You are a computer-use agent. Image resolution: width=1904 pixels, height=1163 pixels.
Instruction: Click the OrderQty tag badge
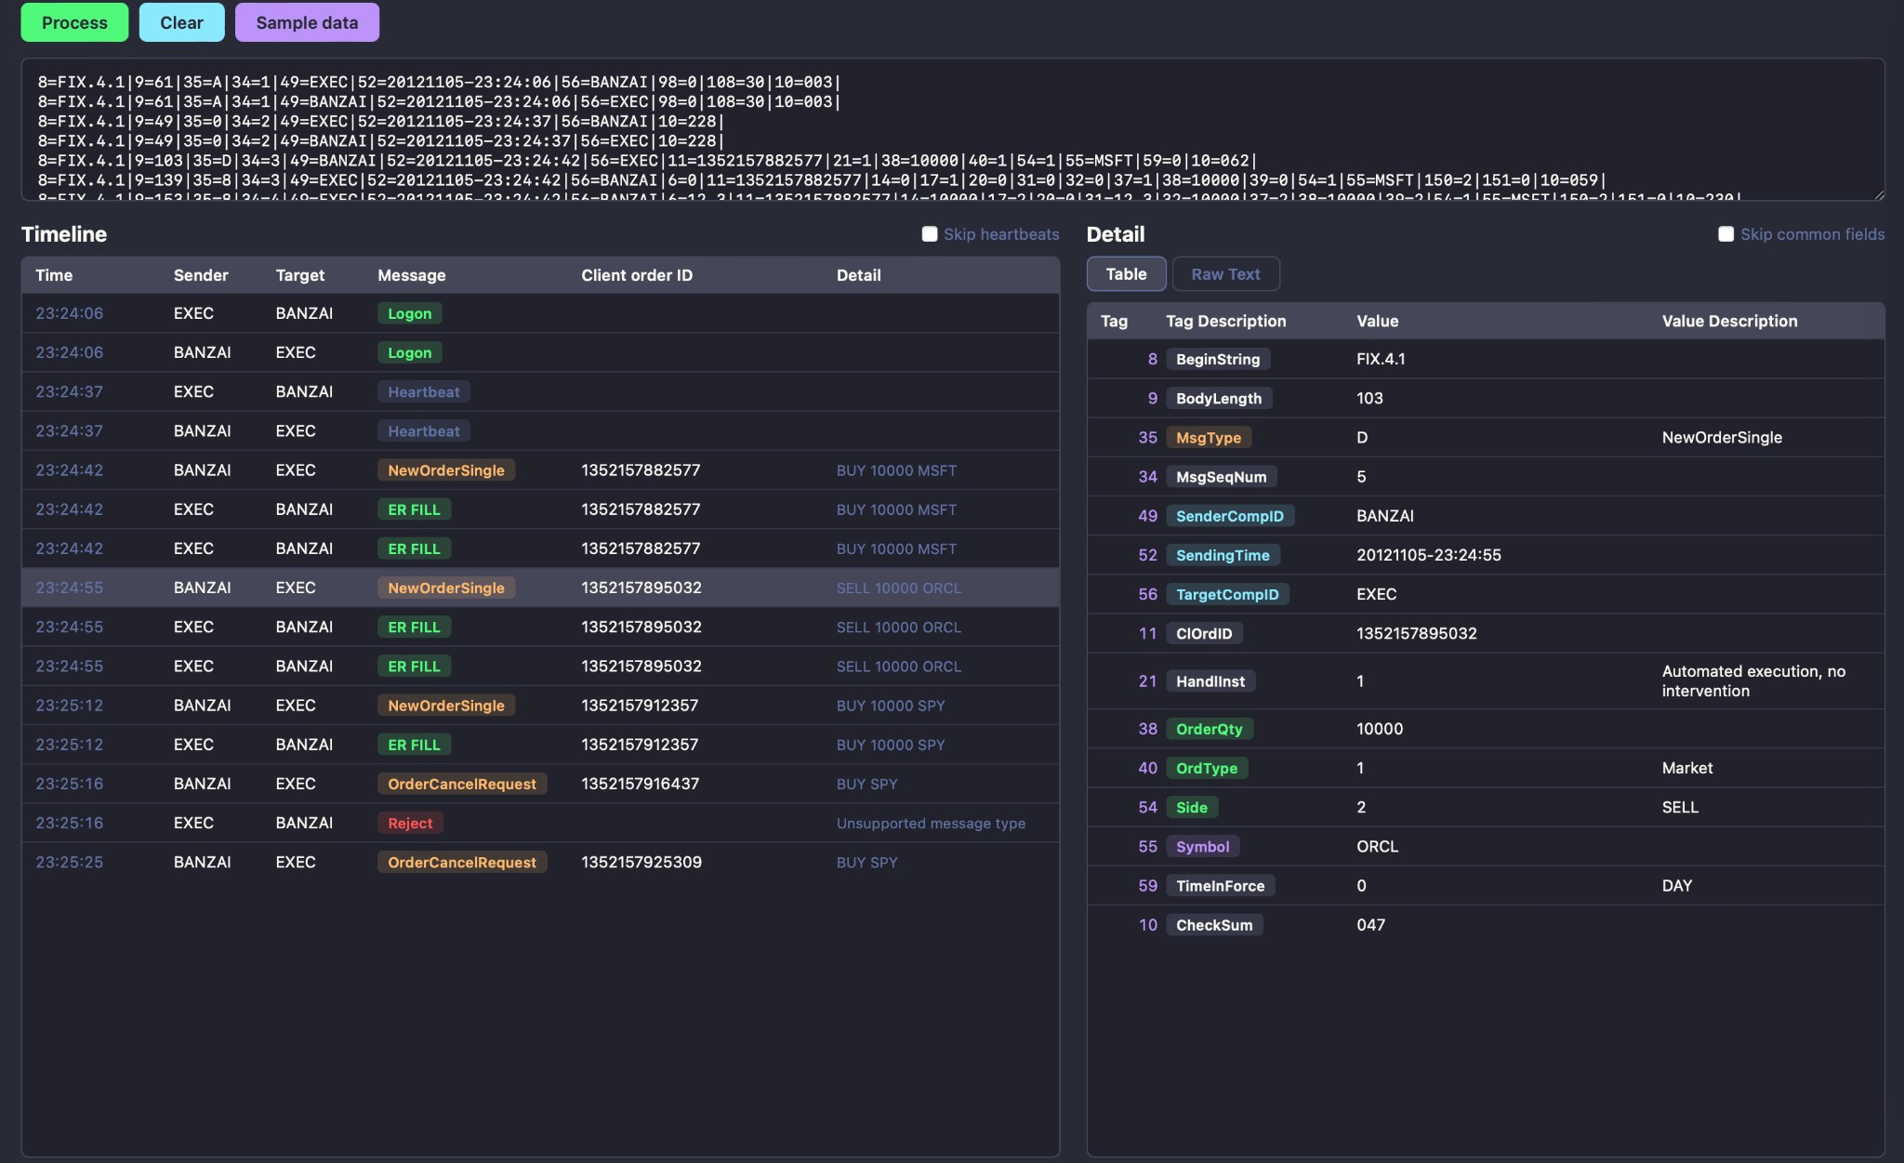pyautogui.click(x=1208, y=729)
